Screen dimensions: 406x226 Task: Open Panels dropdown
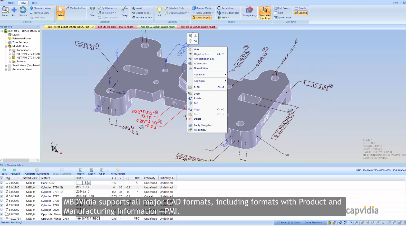(301, 8)
